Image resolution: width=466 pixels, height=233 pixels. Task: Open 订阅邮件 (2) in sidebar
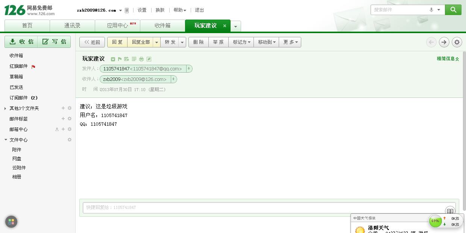click(23, 97)
